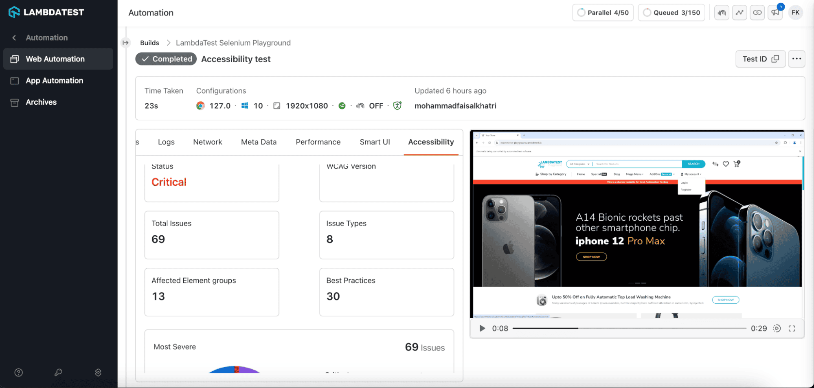Viewport: 814px width, 388px height.
Task: Open App Automation in the sidebar
Action: pos(58,81)
